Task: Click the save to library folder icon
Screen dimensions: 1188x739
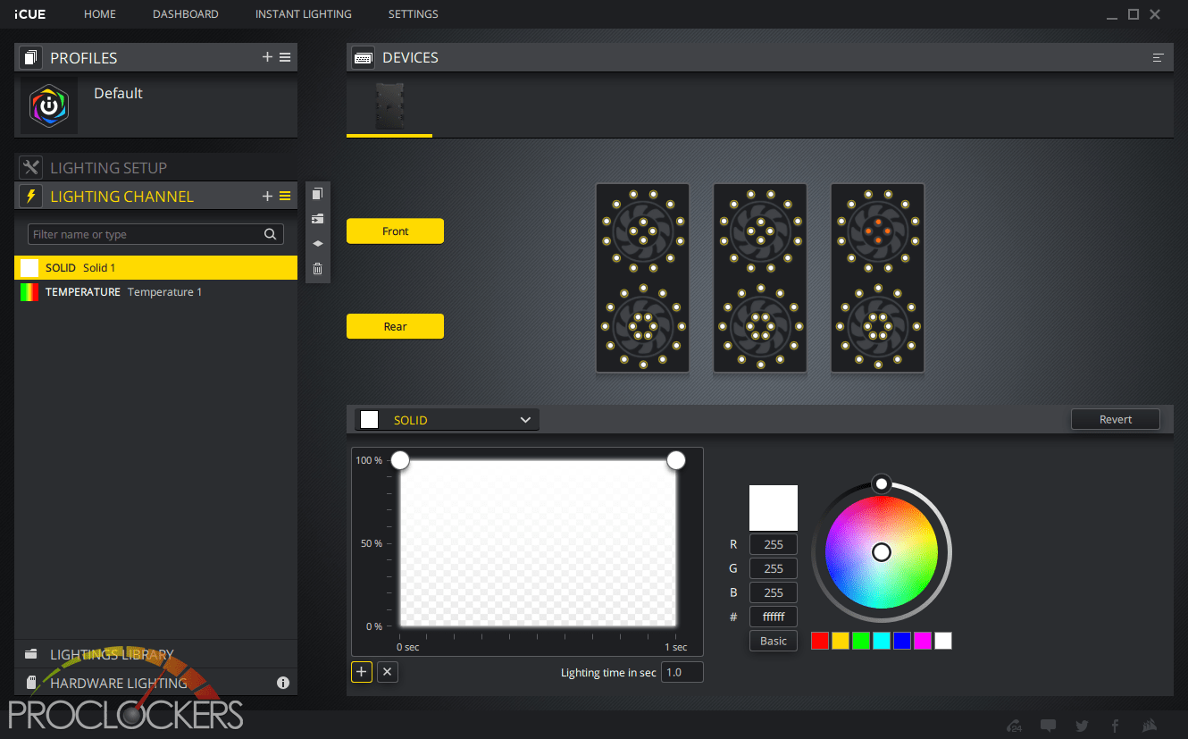Action: pos(317,219)
